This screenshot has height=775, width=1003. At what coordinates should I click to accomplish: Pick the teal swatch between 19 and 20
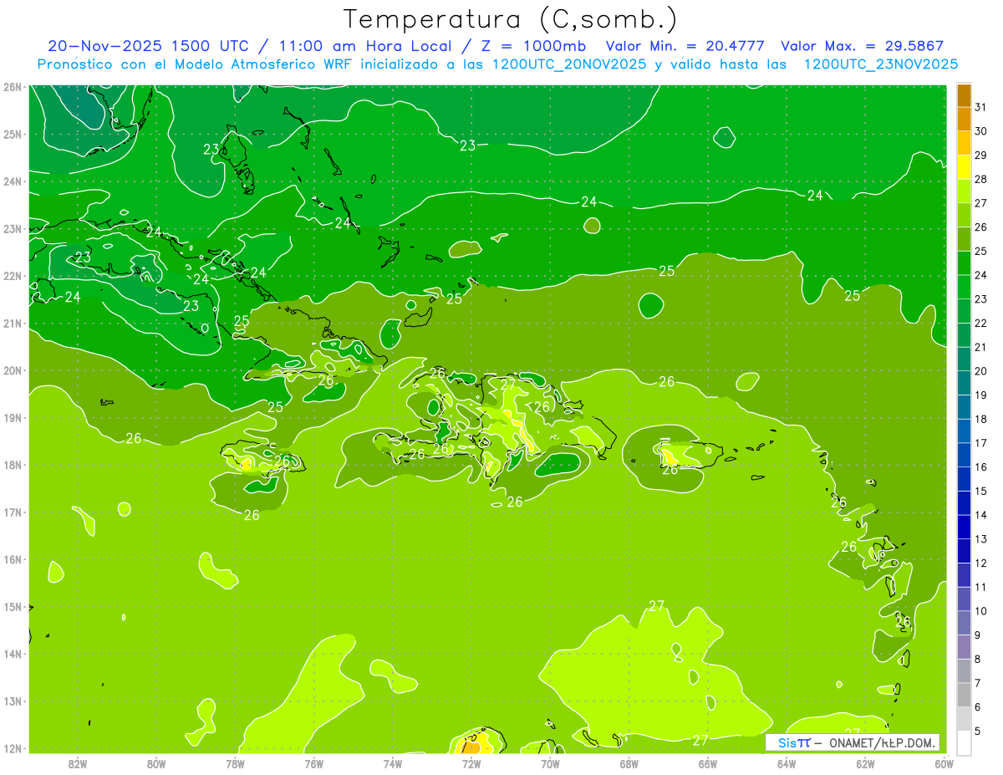964,383
